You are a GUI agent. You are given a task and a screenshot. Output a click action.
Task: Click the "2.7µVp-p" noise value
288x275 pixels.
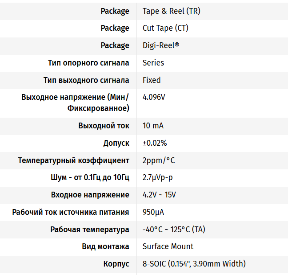[158, 177]
